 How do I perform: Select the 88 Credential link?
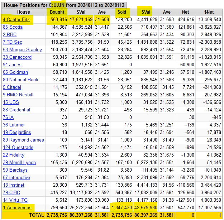click(16, 110)
